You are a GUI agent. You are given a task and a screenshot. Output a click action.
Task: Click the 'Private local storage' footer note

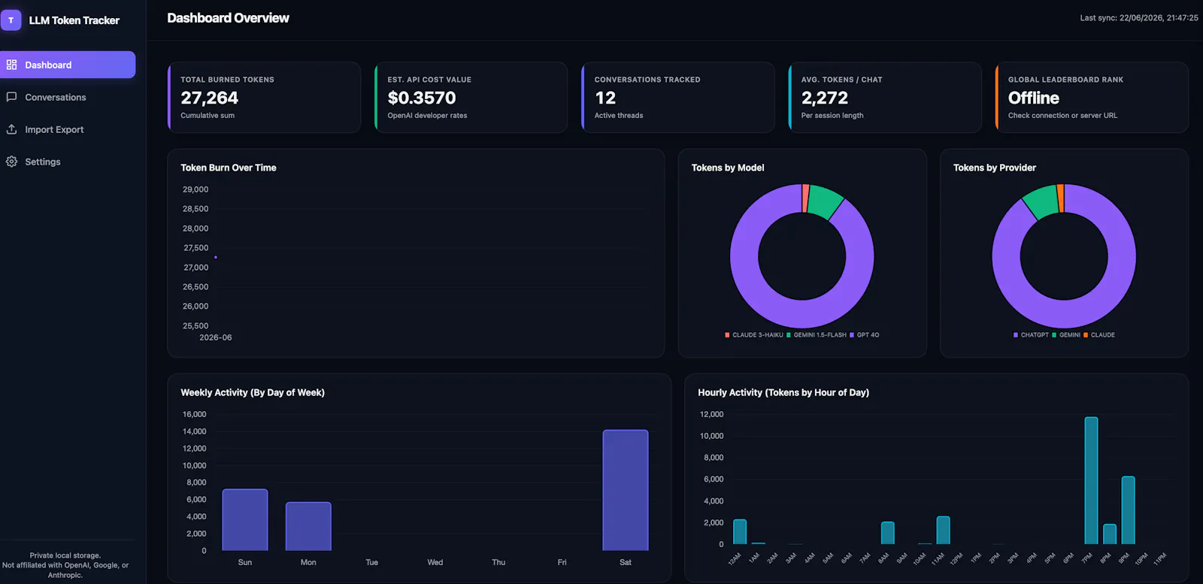(65, 555)
